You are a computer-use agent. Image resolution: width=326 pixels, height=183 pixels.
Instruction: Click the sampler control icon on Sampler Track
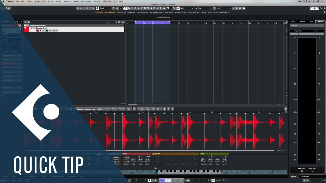point(47,30)
